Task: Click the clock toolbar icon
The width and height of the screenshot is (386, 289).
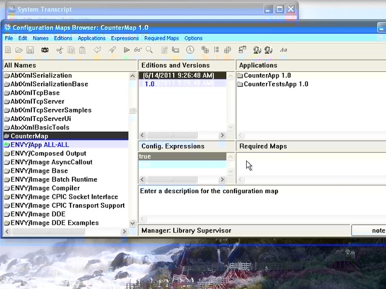Action: tap(190, 49)
